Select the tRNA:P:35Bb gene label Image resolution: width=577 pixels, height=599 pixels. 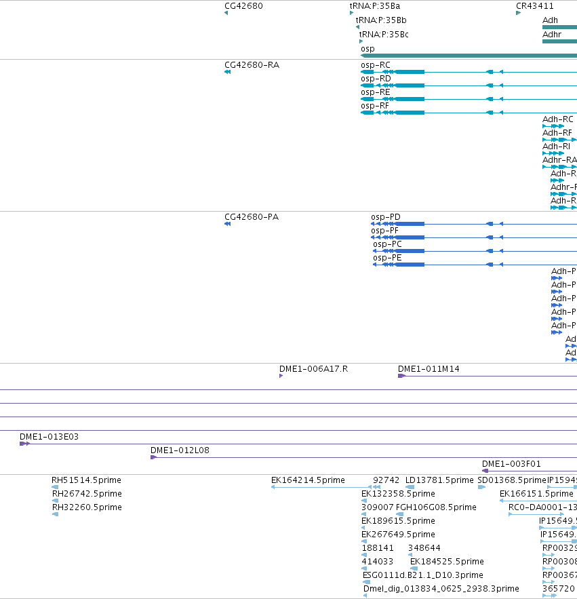point(381,20)
